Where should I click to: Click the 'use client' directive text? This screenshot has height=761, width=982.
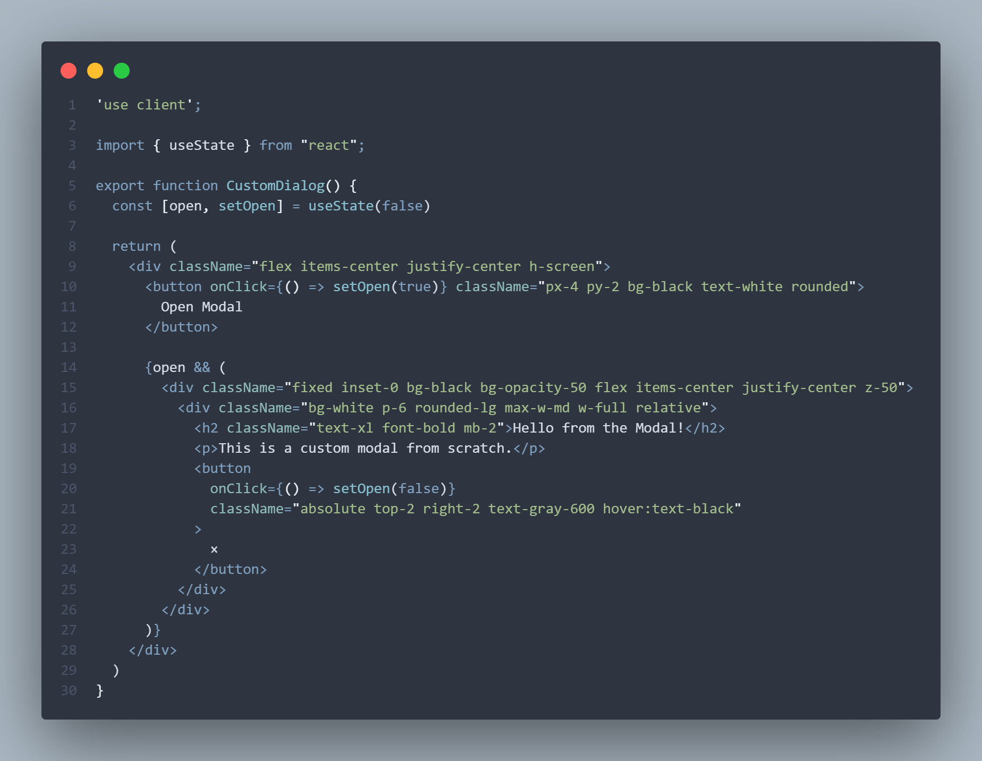pyautogui.click(x=145, y=105)
